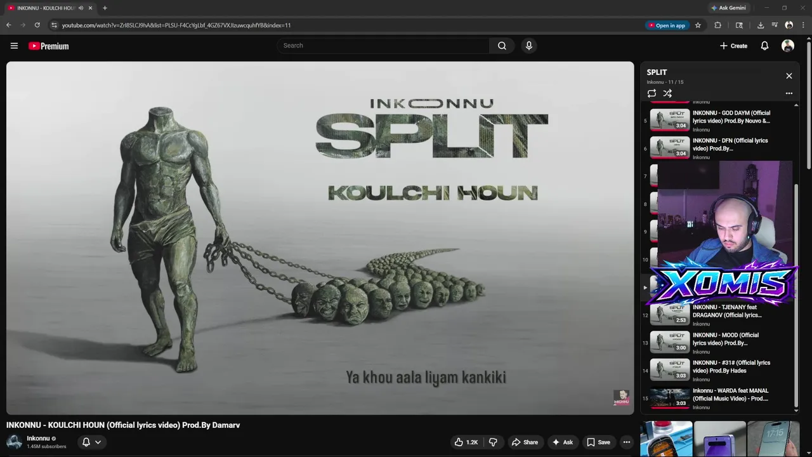Open more actions three-dot menu

(627, 442)
